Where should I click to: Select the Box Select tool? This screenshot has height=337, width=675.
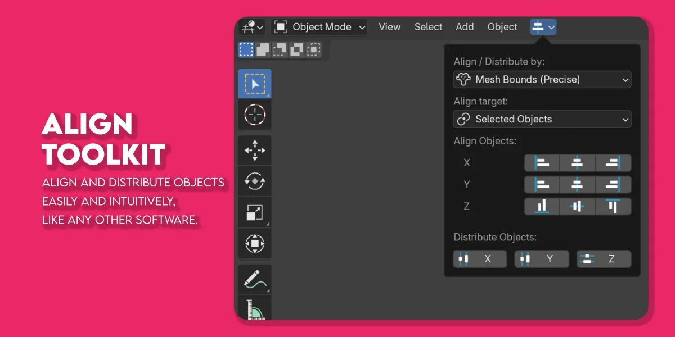coord(254,83)
